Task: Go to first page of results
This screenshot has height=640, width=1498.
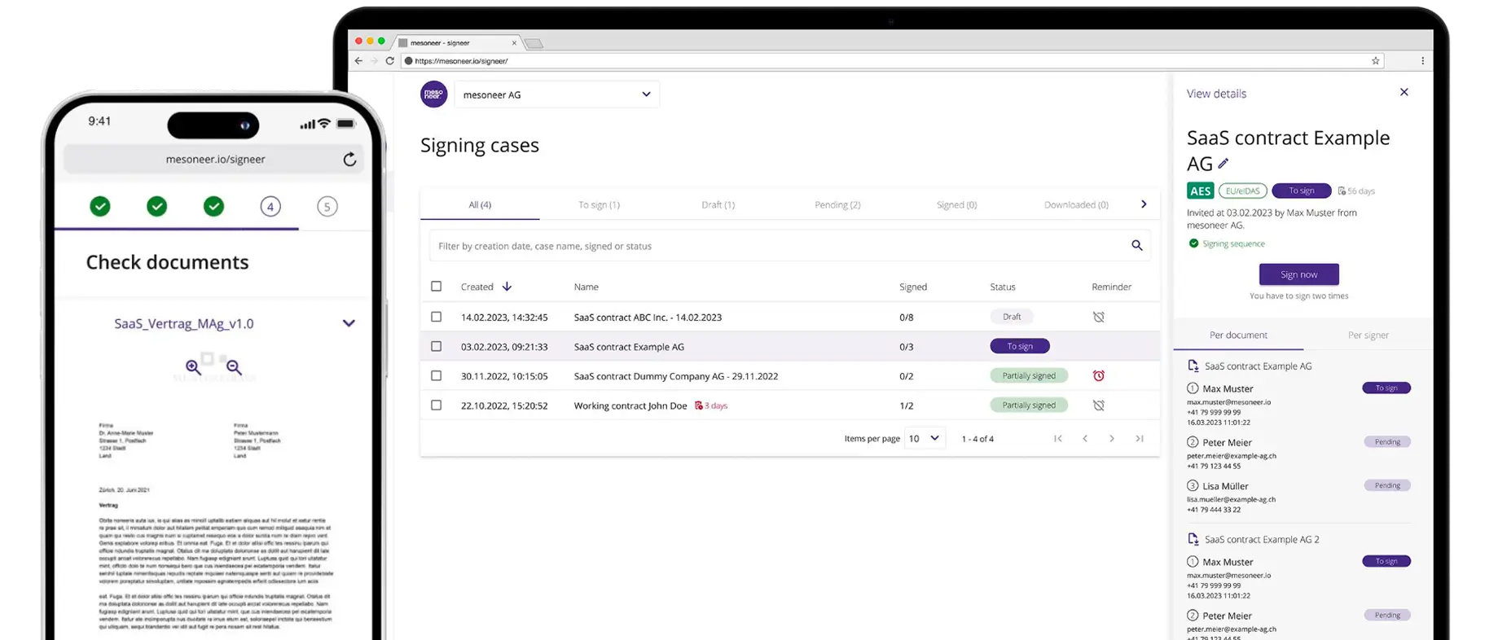Action: click(1058, 439)
